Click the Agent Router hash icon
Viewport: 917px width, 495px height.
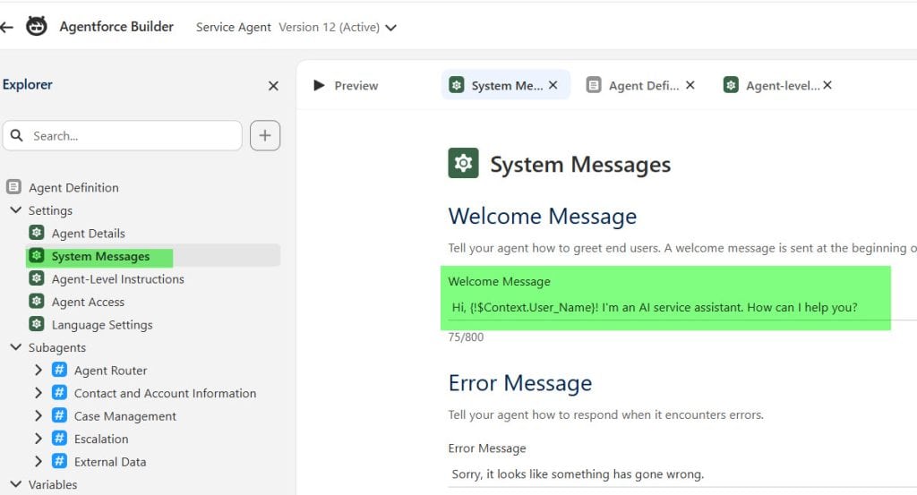[x=59, y=370]
